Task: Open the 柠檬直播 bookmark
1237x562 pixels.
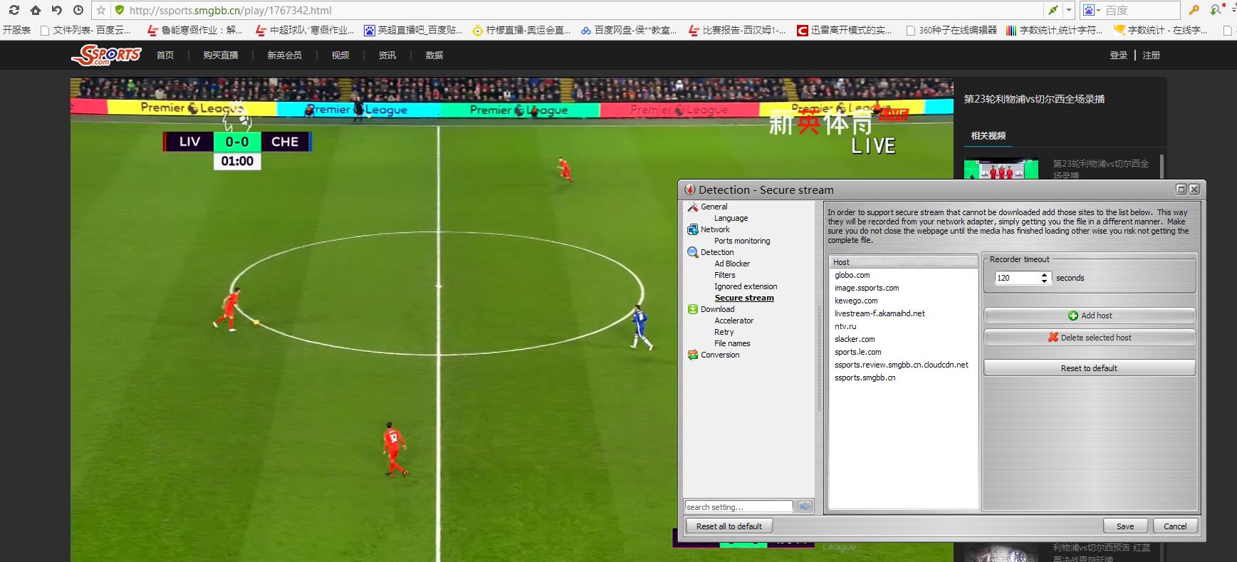Action: [x=521, y=31]
